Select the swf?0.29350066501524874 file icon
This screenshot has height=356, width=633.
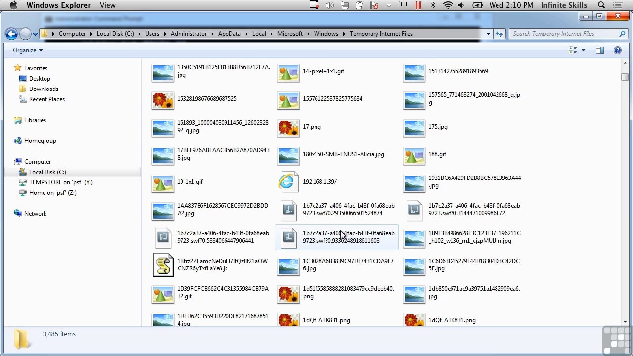(288, 210)
